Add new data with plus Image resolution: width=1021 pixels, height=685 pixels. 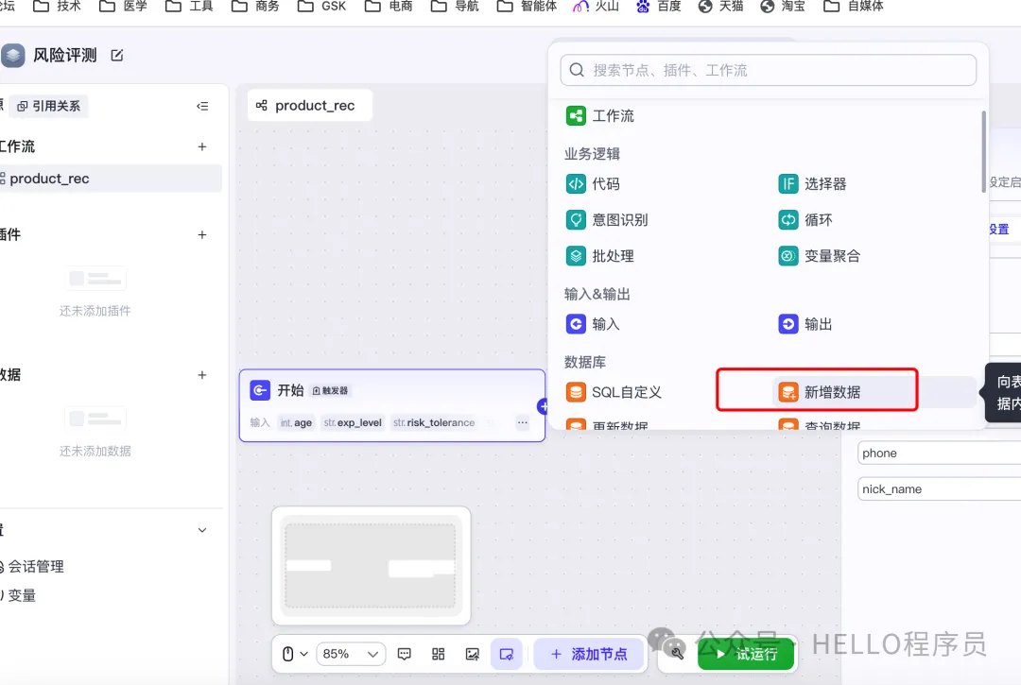[x=202, y=375]
